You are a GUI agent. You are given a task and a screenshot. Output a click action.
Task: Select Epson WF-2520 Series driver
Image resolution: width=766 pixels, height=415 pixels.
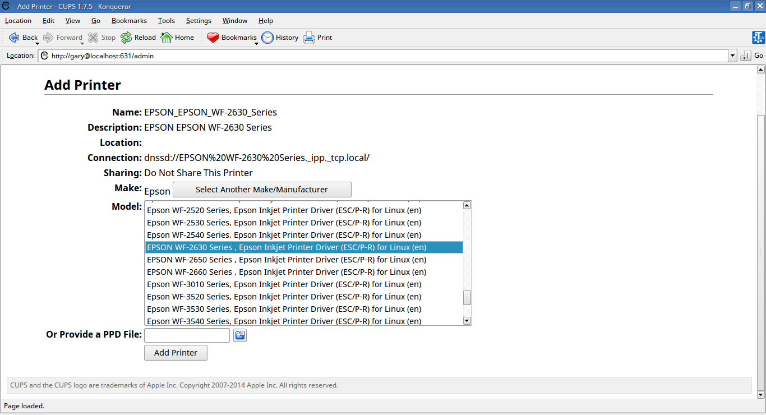point(304,210)
